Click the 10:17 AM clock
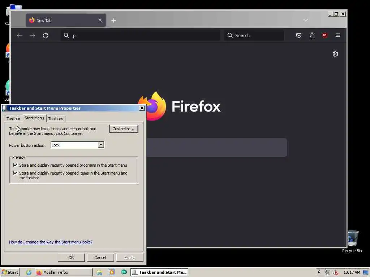 352,272
